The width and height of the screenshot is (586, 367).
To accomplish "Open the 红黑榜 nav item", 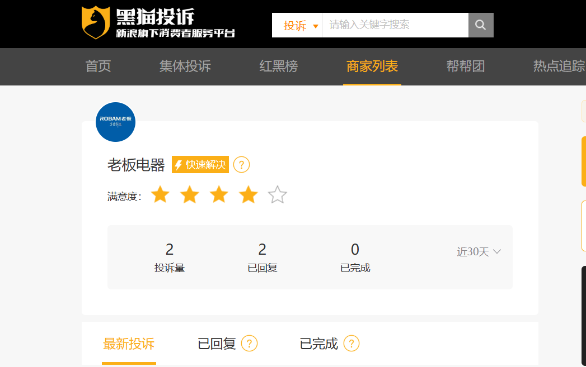I will point(278,66).
